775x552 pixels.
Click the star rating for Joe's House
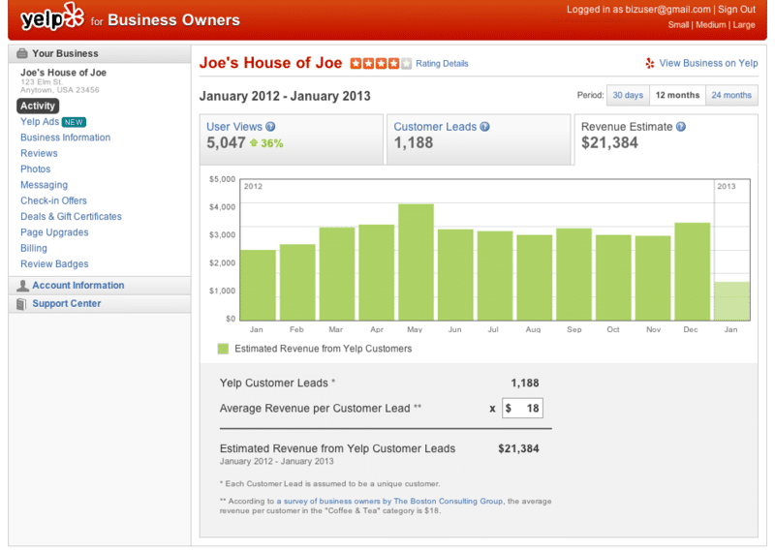coord(381,64)
